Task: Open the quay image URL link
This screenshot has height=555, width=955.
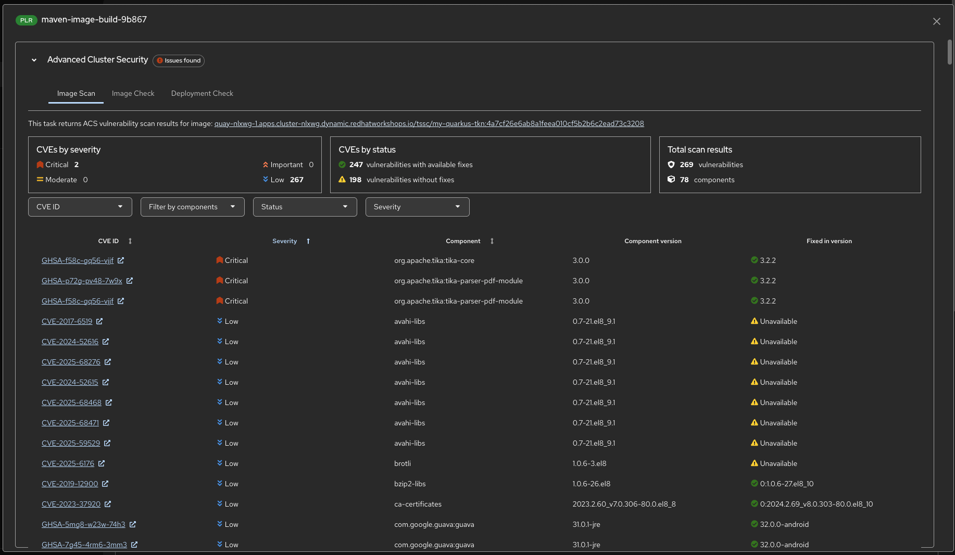Action: click(429, 123)
